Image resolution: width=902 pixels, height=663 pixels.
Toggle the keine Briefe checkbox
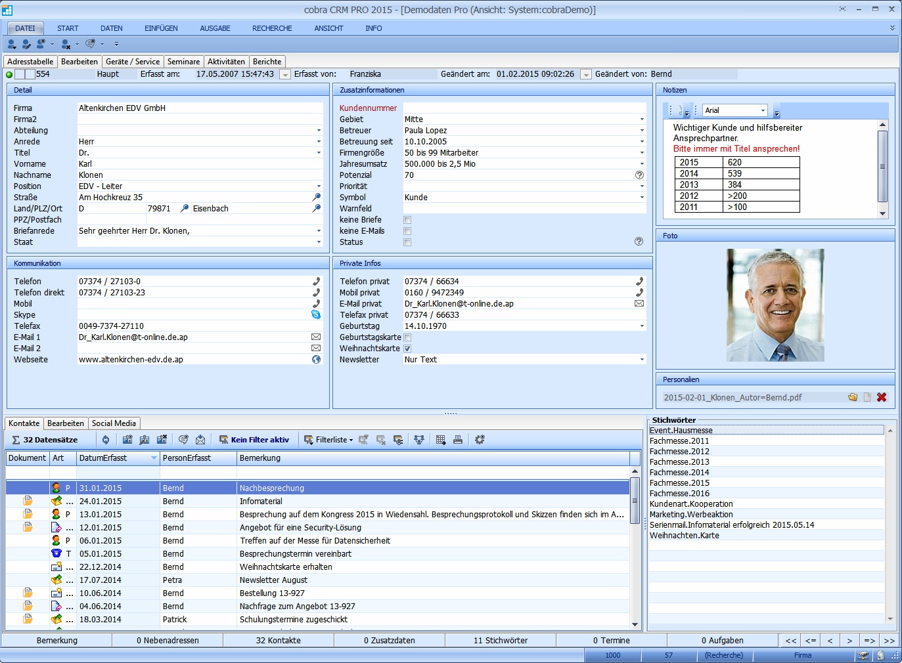[x=407, y=220]
